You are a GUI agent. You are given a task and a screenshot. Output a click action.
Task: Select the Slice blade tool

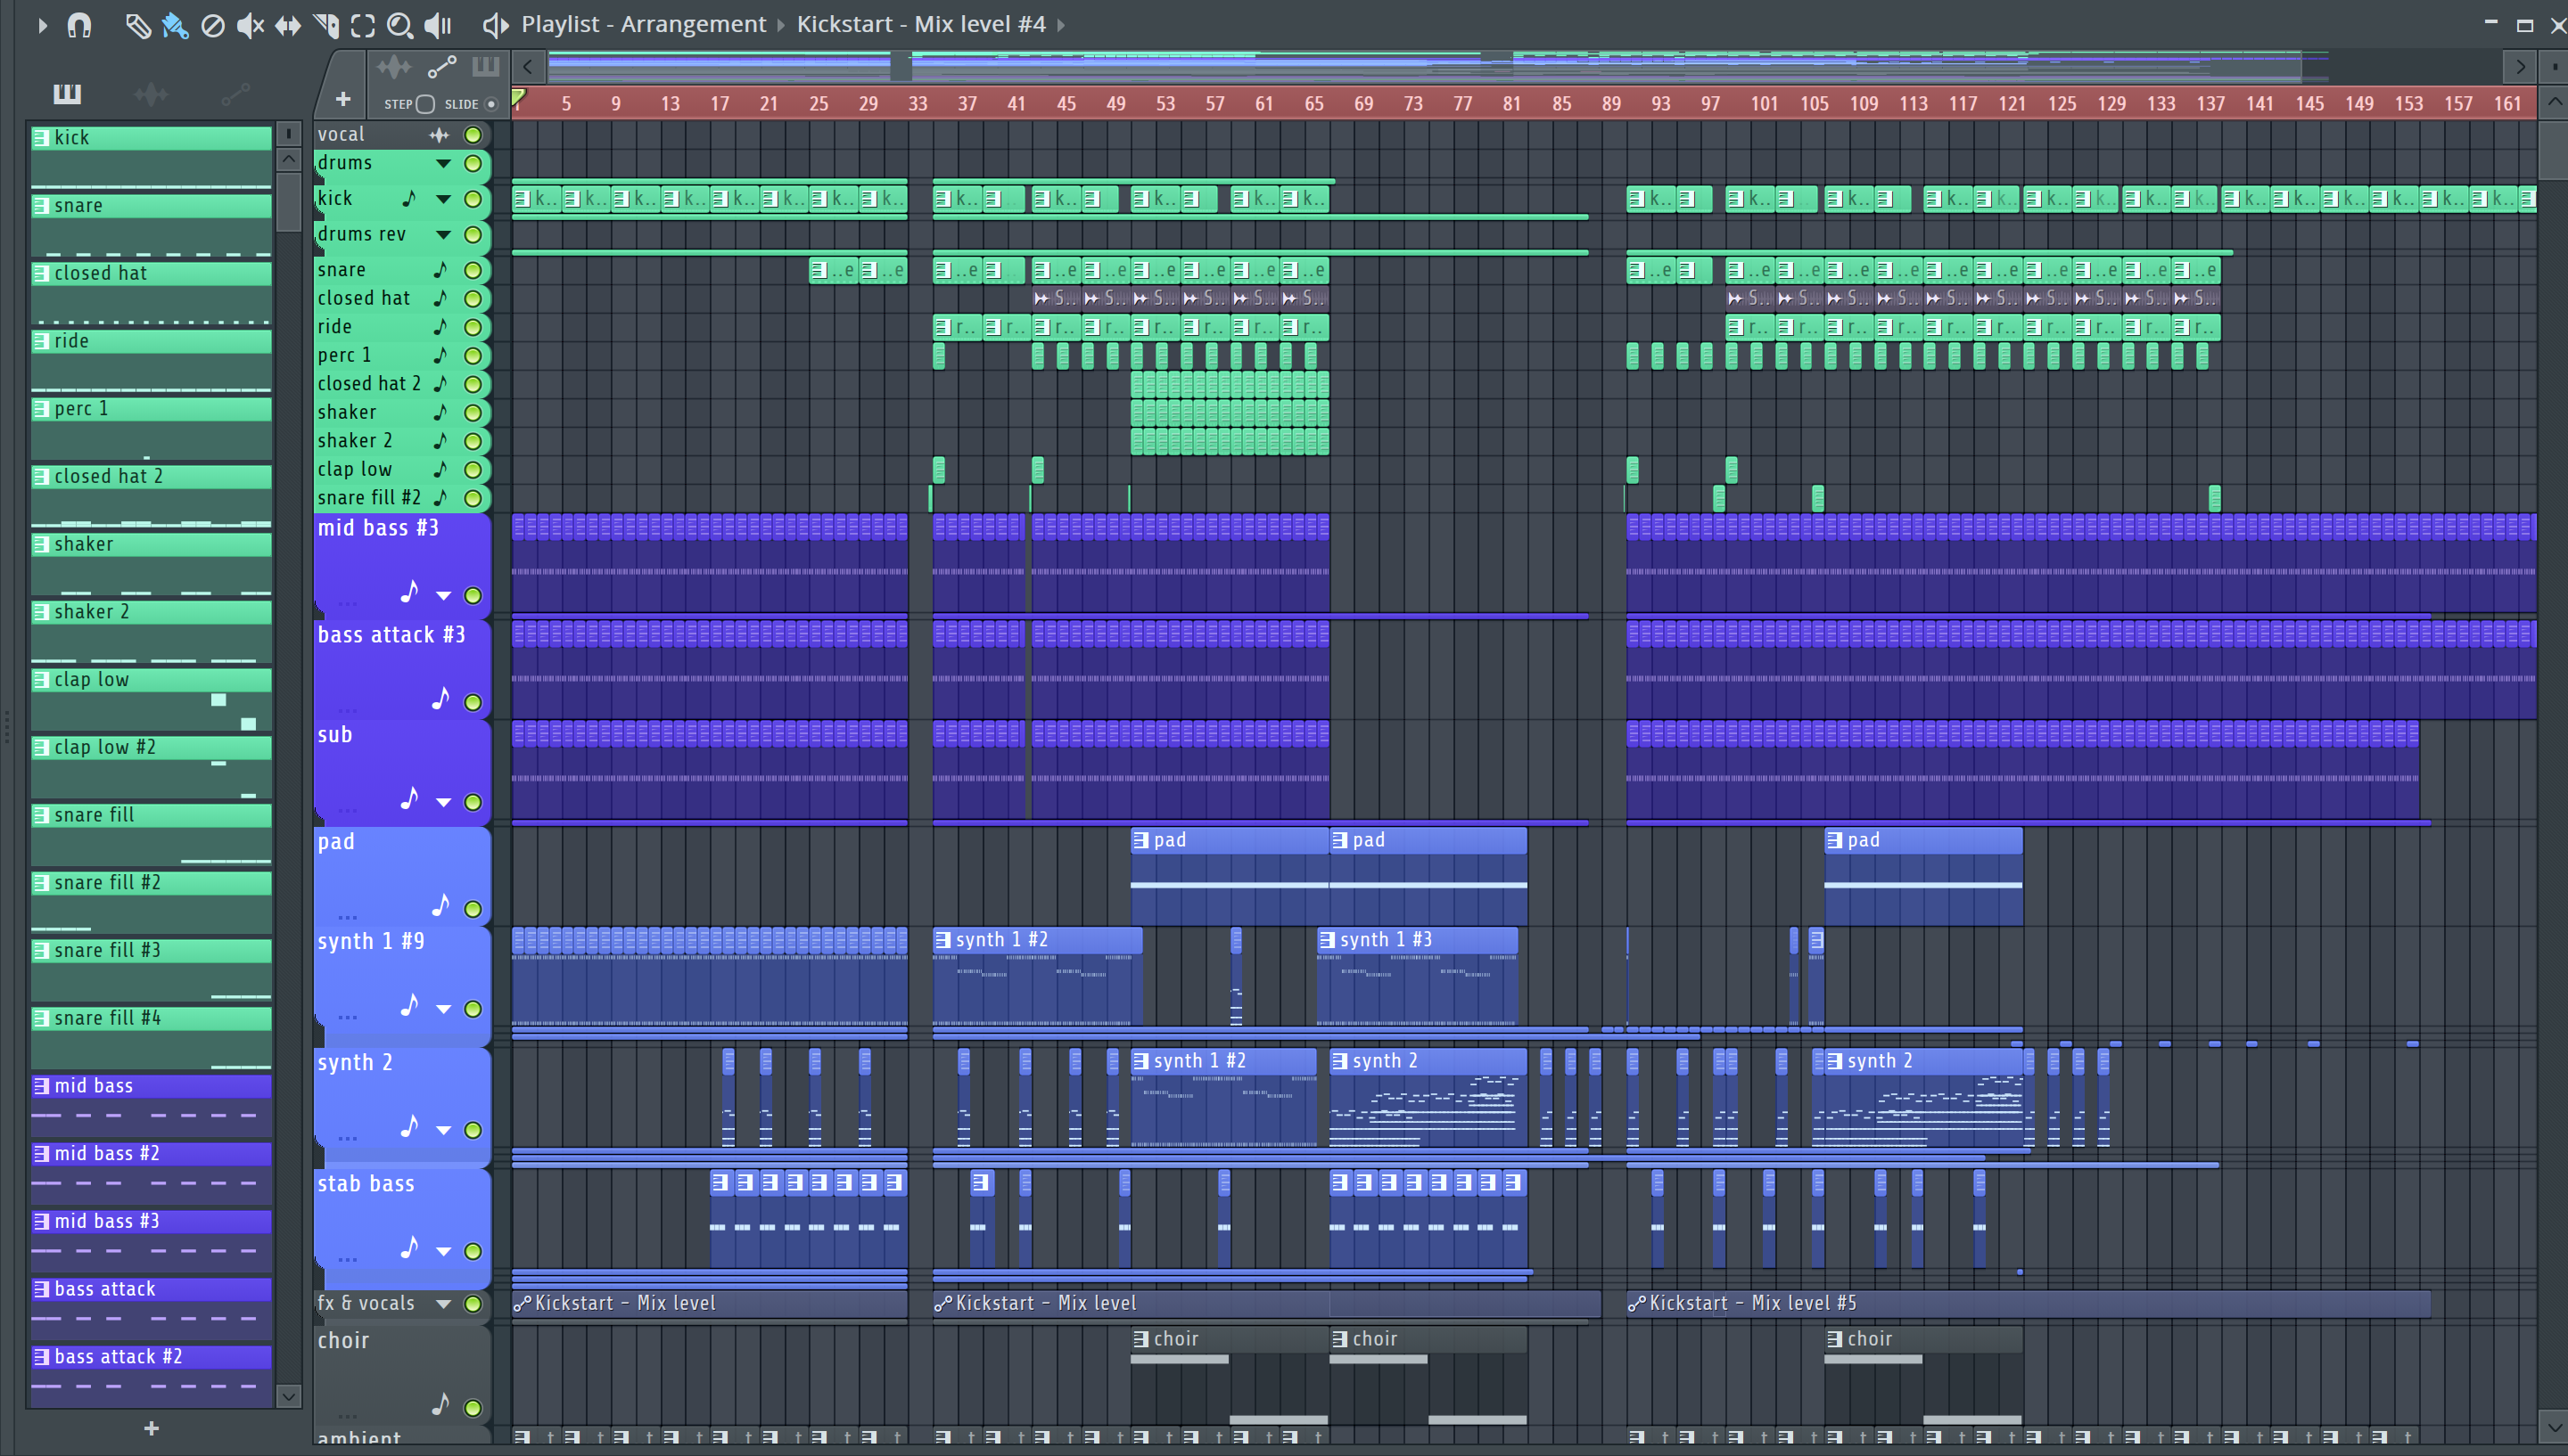(x=326, y=25)
